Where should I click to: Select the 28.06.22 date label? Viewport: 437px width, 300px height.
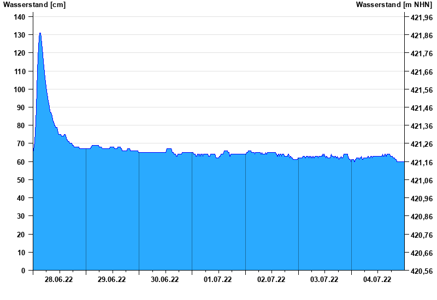click(59, 280)
